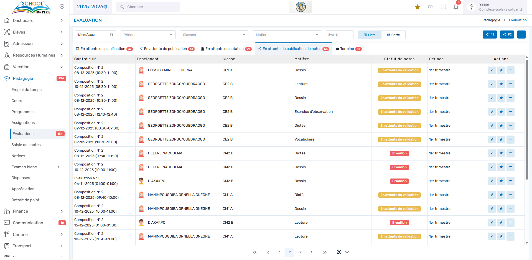This screenshot has height=260, width=532.
Task: Click the help question mark icon
Action: [471, 7]
